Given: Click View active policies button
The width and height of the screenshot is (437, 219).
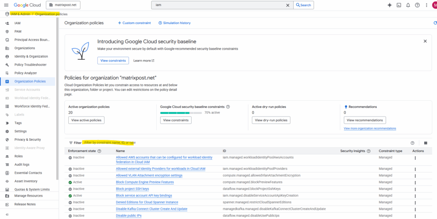Looking at the screenshot, I should pos(86,120).
